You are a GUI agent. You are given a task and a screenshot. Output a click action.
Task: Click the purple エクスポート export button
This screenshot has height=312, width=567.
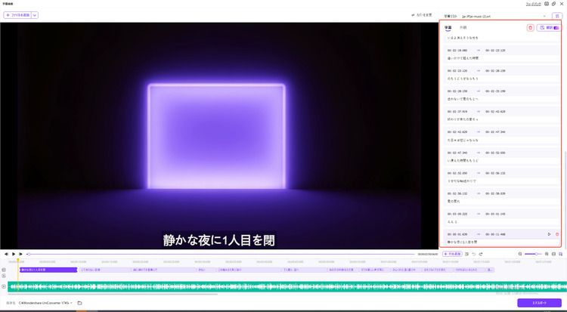point(539,303)
